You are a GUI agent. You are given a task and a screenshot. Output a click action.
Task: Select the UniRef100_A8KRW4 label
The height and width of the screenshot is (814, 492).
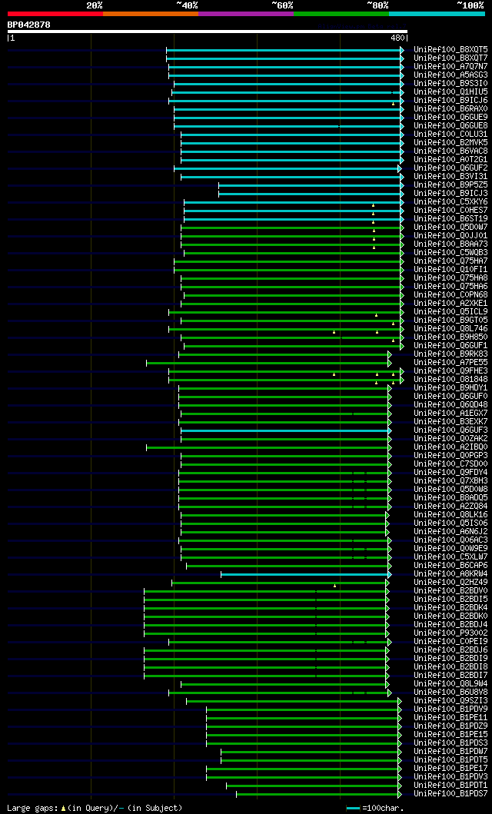point(450,575)
